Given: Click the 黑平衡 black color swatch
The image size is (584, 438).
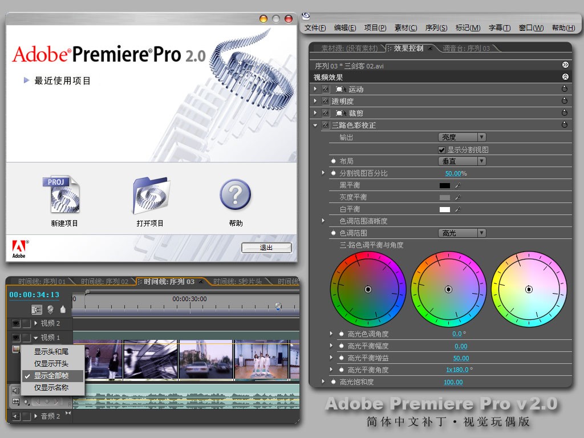Looking at the screenshot, I should (x=445, y=185).
